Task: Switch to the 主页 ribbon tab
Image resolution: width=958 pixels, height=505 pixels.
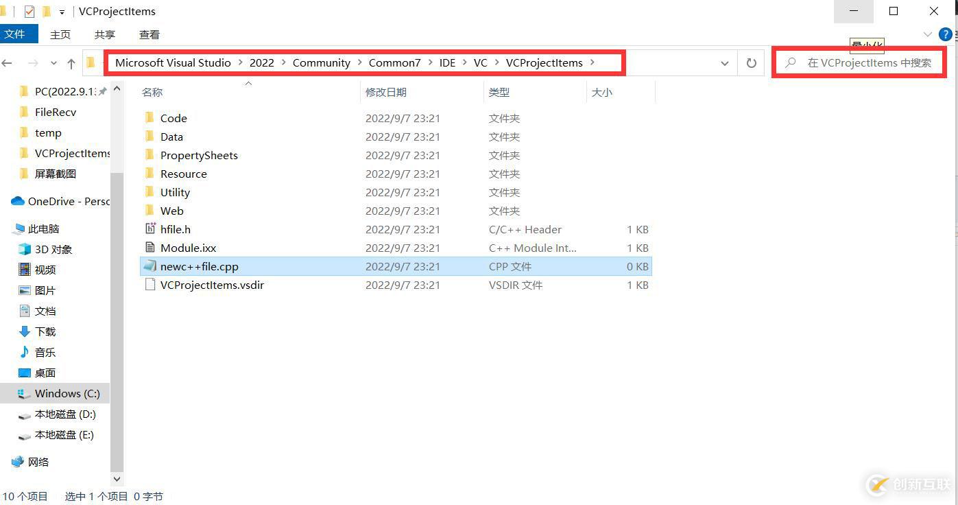Action: (60, 34)
